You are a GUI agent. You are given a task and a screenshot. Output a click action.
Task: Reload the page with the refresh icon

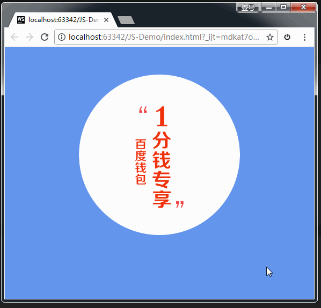click(45, 37)
